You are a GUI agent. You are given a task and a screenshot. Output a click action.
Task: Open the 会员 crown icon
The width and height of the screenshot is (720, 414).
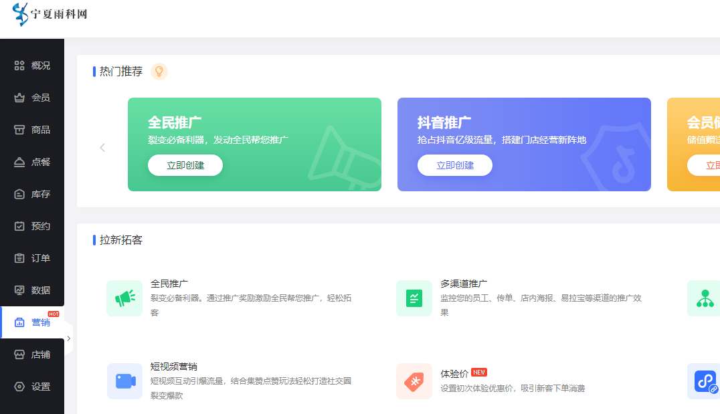[19, 98]
